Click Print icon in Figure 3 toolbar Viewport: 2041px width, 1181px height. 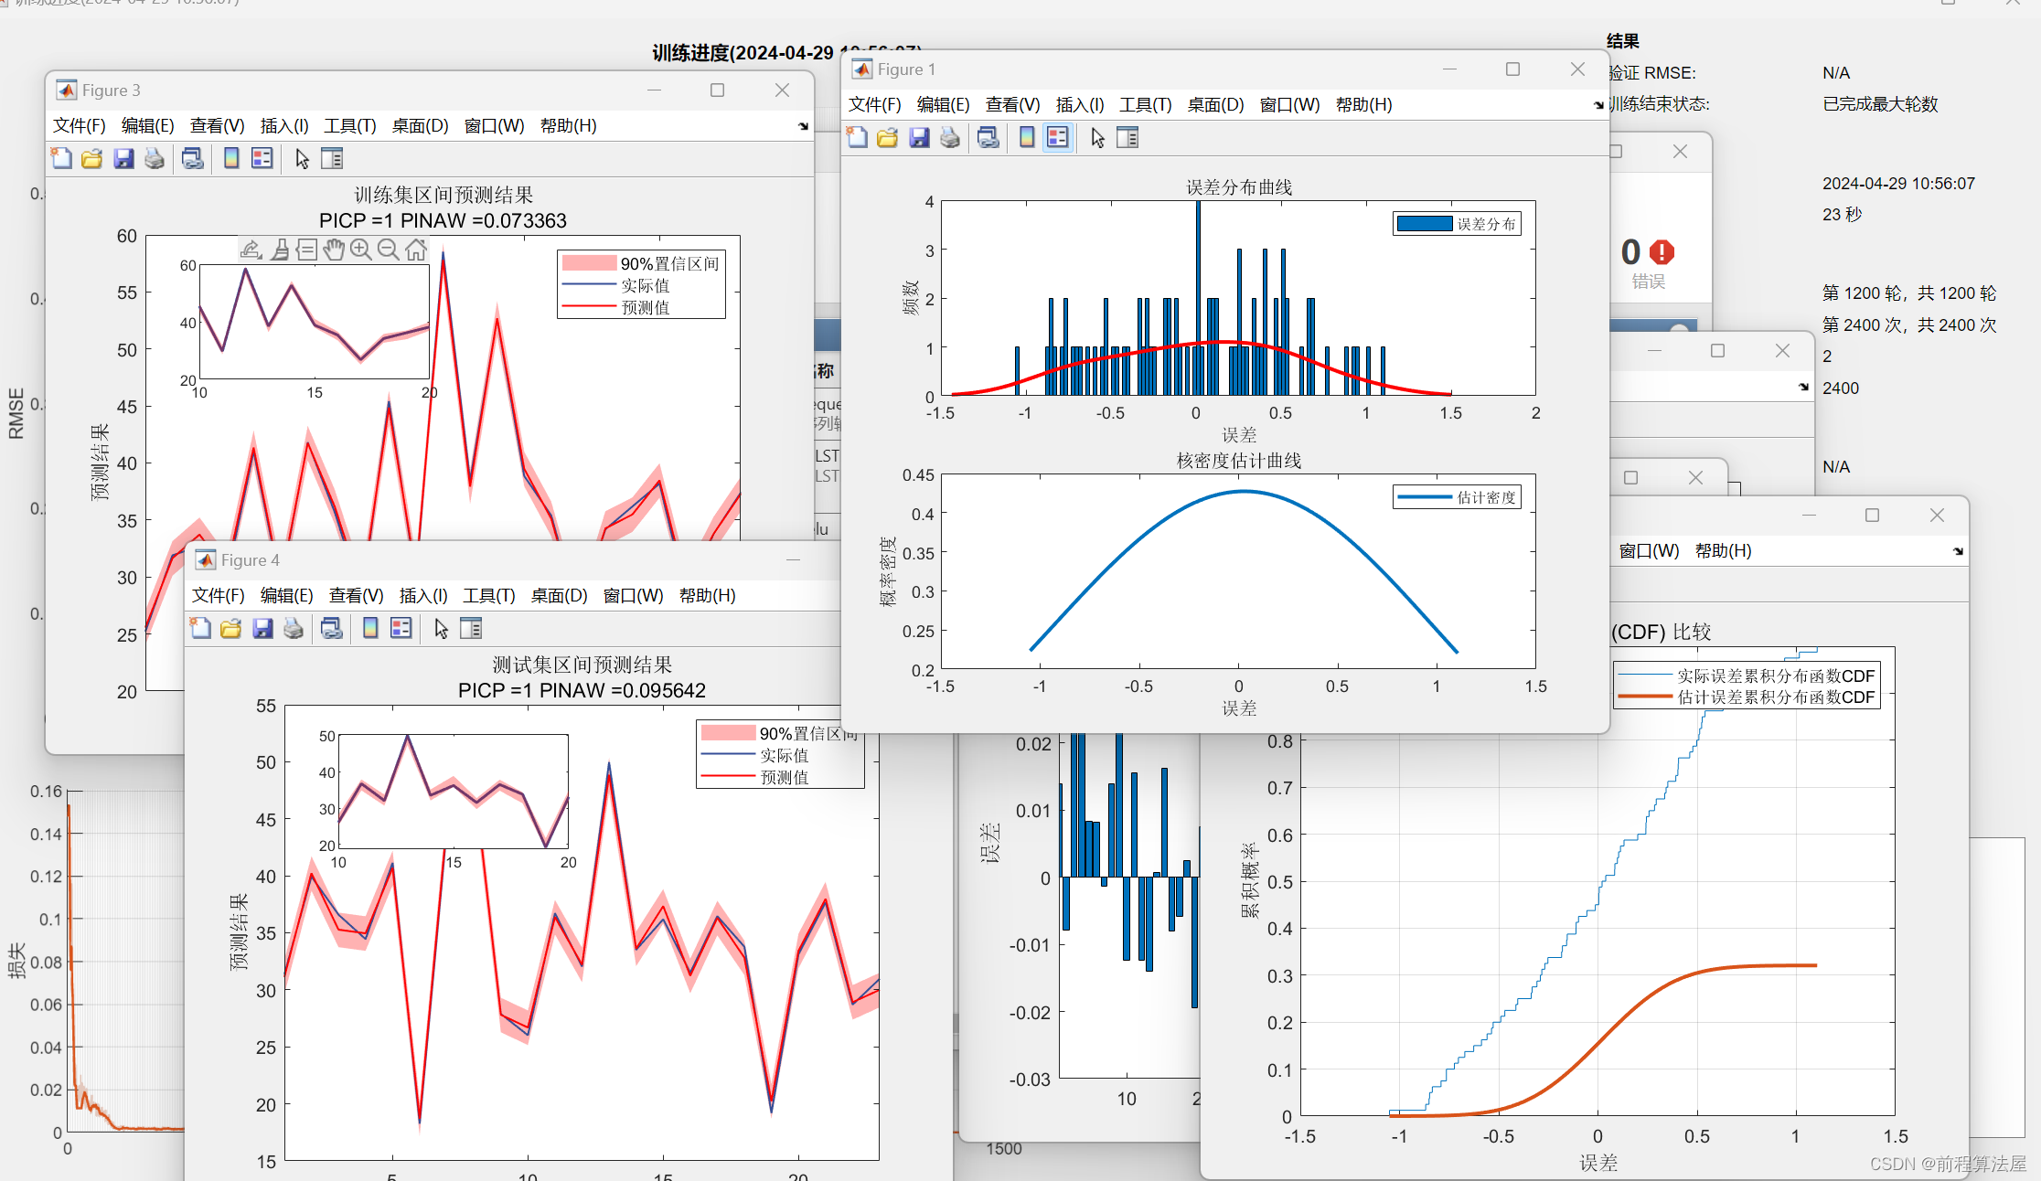(155, 158)
